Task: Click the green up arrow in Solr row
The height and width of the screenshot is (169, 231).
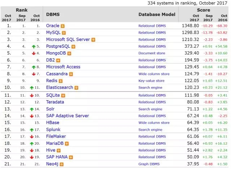Action: (x=32, y=109)
